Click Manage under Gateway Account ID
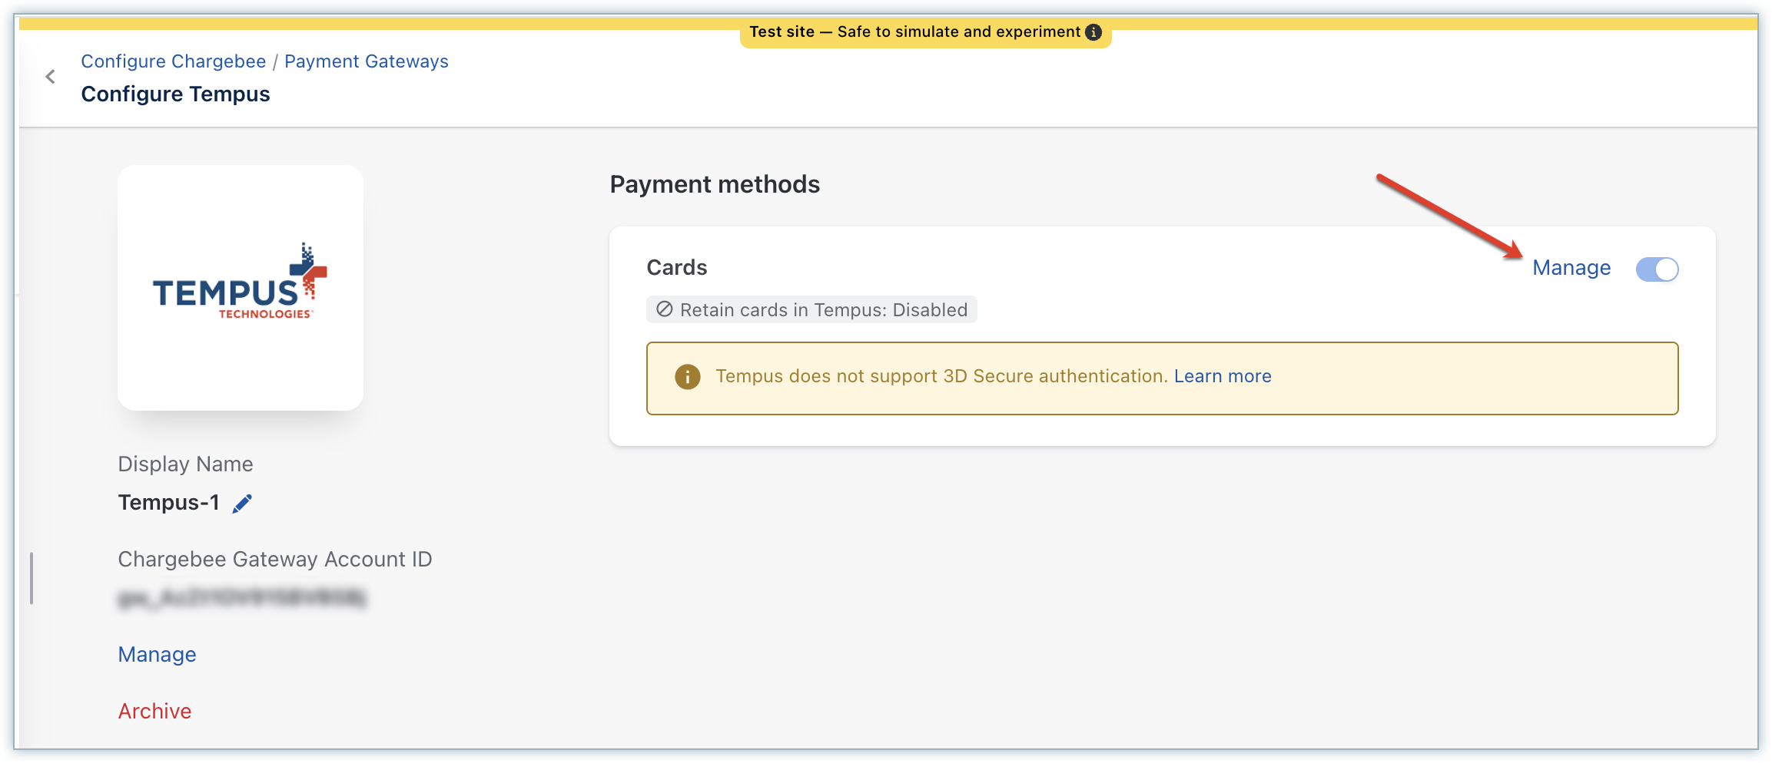 coord(157,654)
